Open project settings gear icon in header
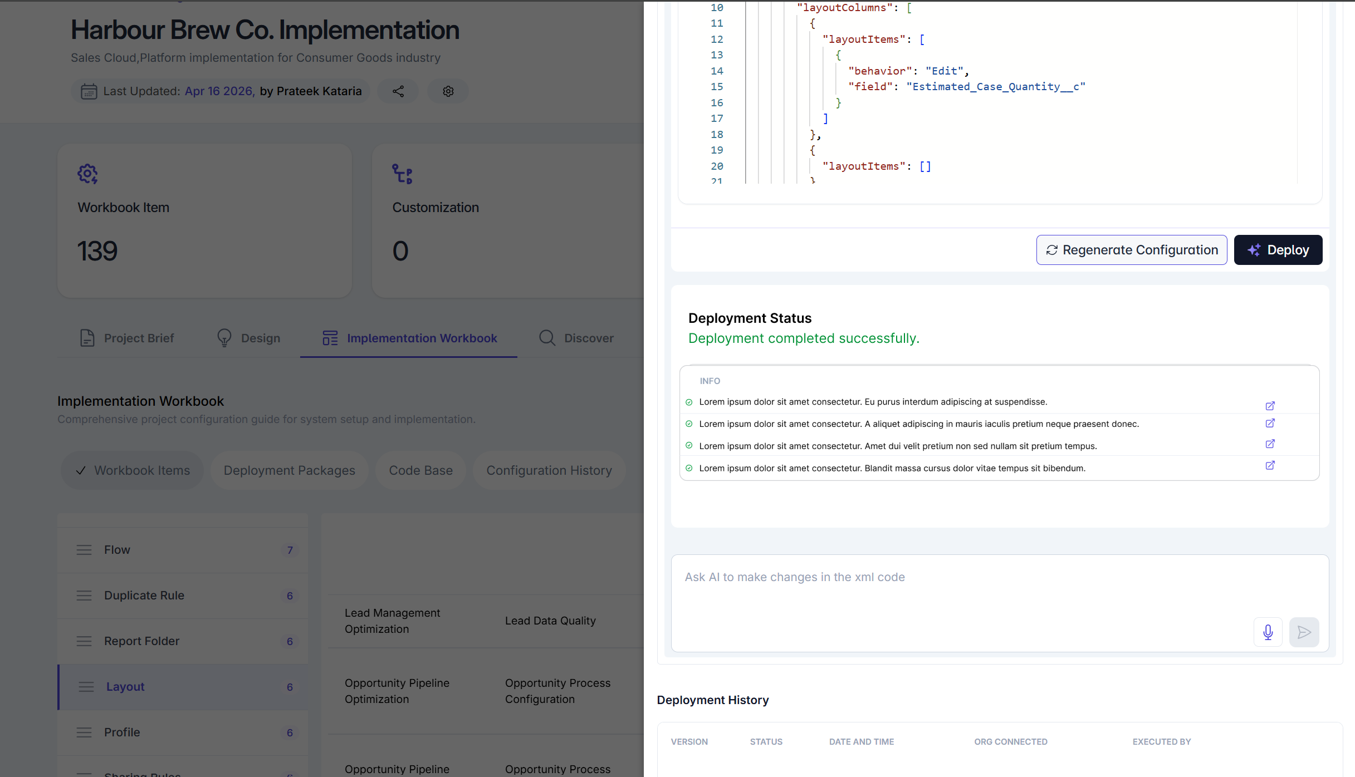1355x777 pixels. [x=448, y=91]
